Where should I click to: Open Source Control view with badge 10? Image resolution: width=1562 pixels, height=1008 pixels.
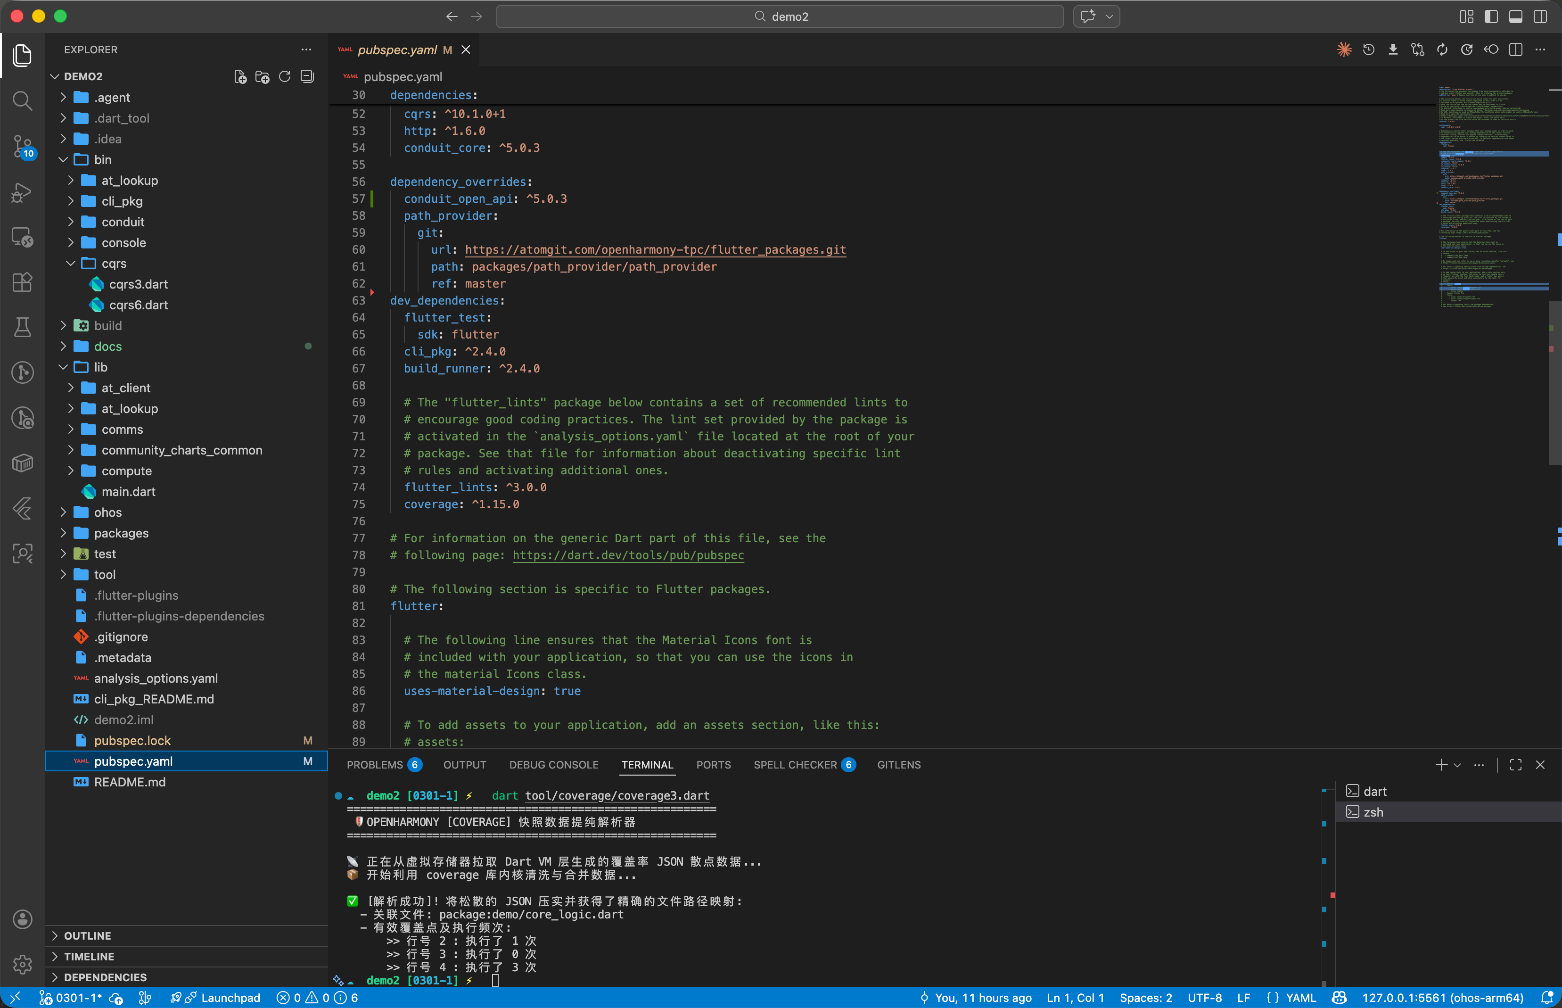tap(22, 145)
